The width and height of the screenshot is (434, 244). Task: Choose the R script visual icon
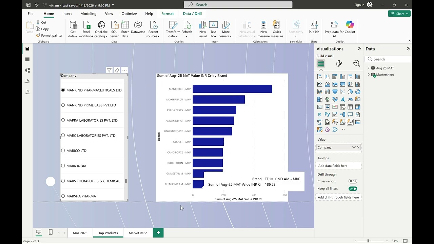(320, 115)
